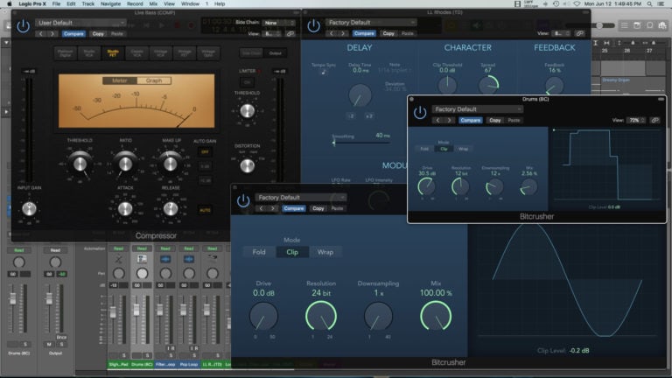Open the View size dropdown in Compressor header
Image resolution: width=672 pixels, height=378 pixels.
coord(273,34)
